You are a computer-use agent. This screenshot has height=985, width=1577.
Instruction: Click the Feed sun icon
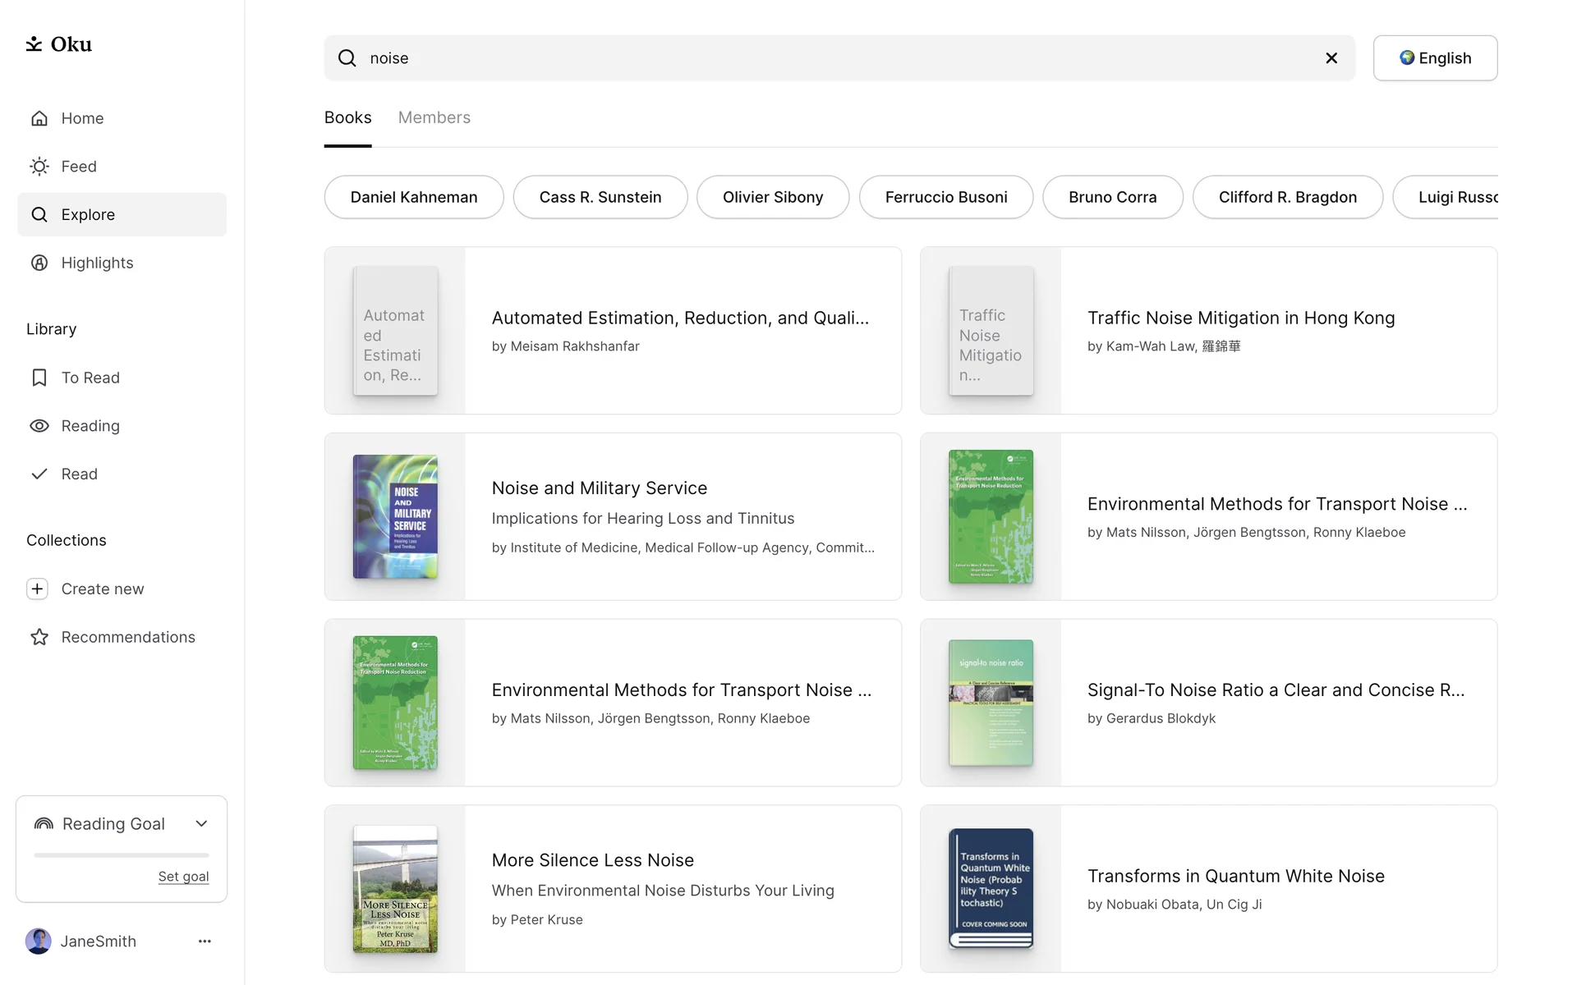tap(39, 167)
